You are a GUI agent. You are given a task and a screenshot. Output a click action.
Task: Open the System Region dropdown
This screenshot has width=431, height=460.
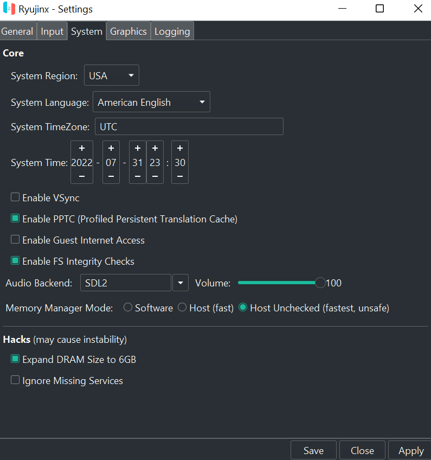pos(112,75)
